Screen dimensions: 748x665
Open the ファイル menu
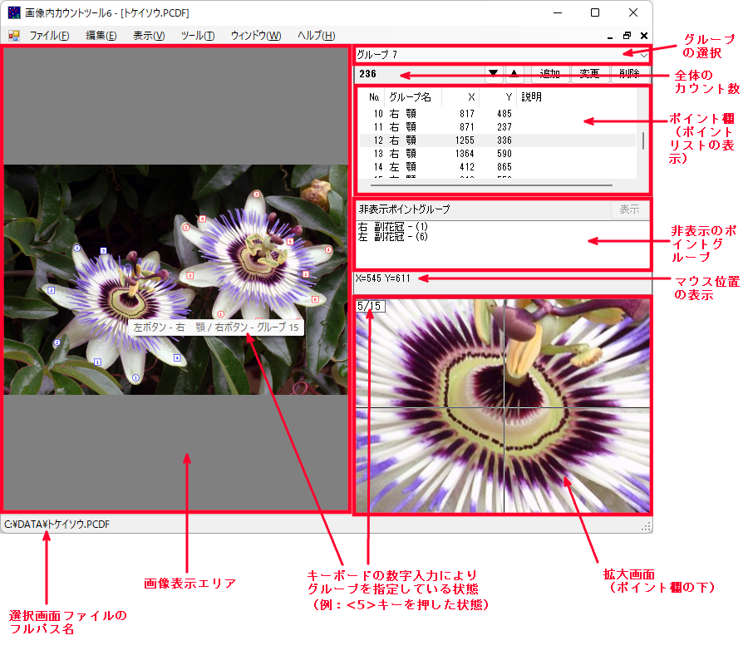point(47,36)
